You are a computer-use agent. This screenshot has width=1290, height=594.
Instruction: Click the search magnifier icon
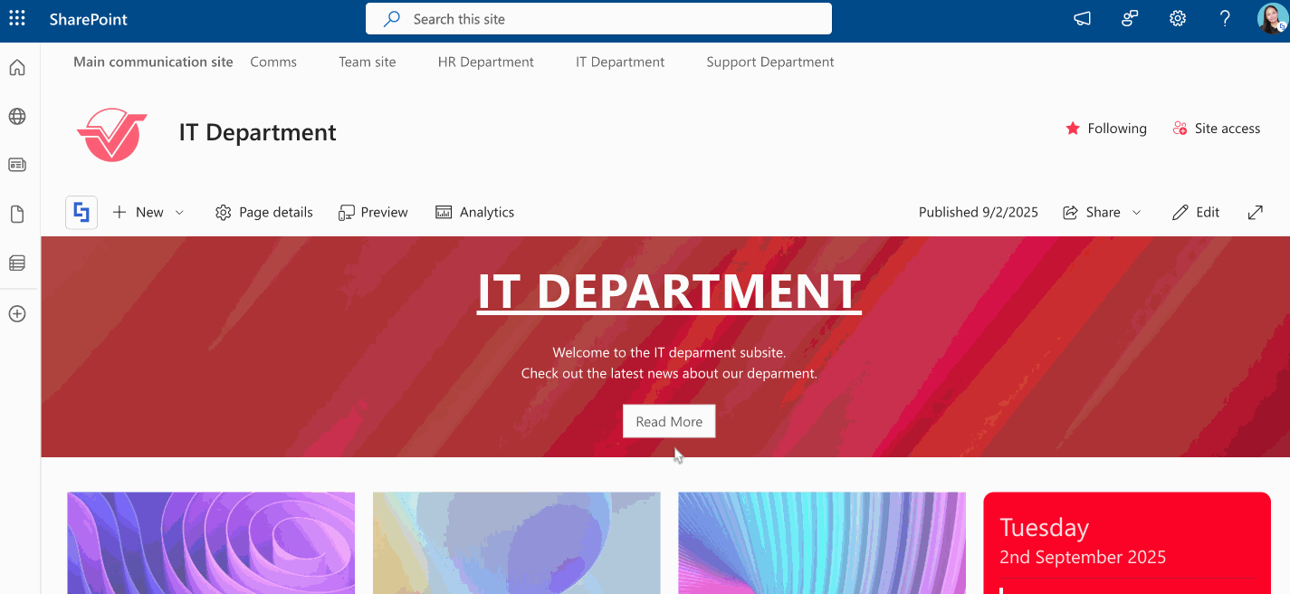tap(391, 19)
